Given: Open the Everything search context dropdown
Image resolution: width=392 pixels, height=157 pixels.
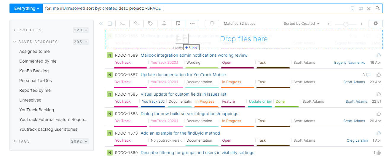Looking at the screenshot, I should click(x=26, y=8).
